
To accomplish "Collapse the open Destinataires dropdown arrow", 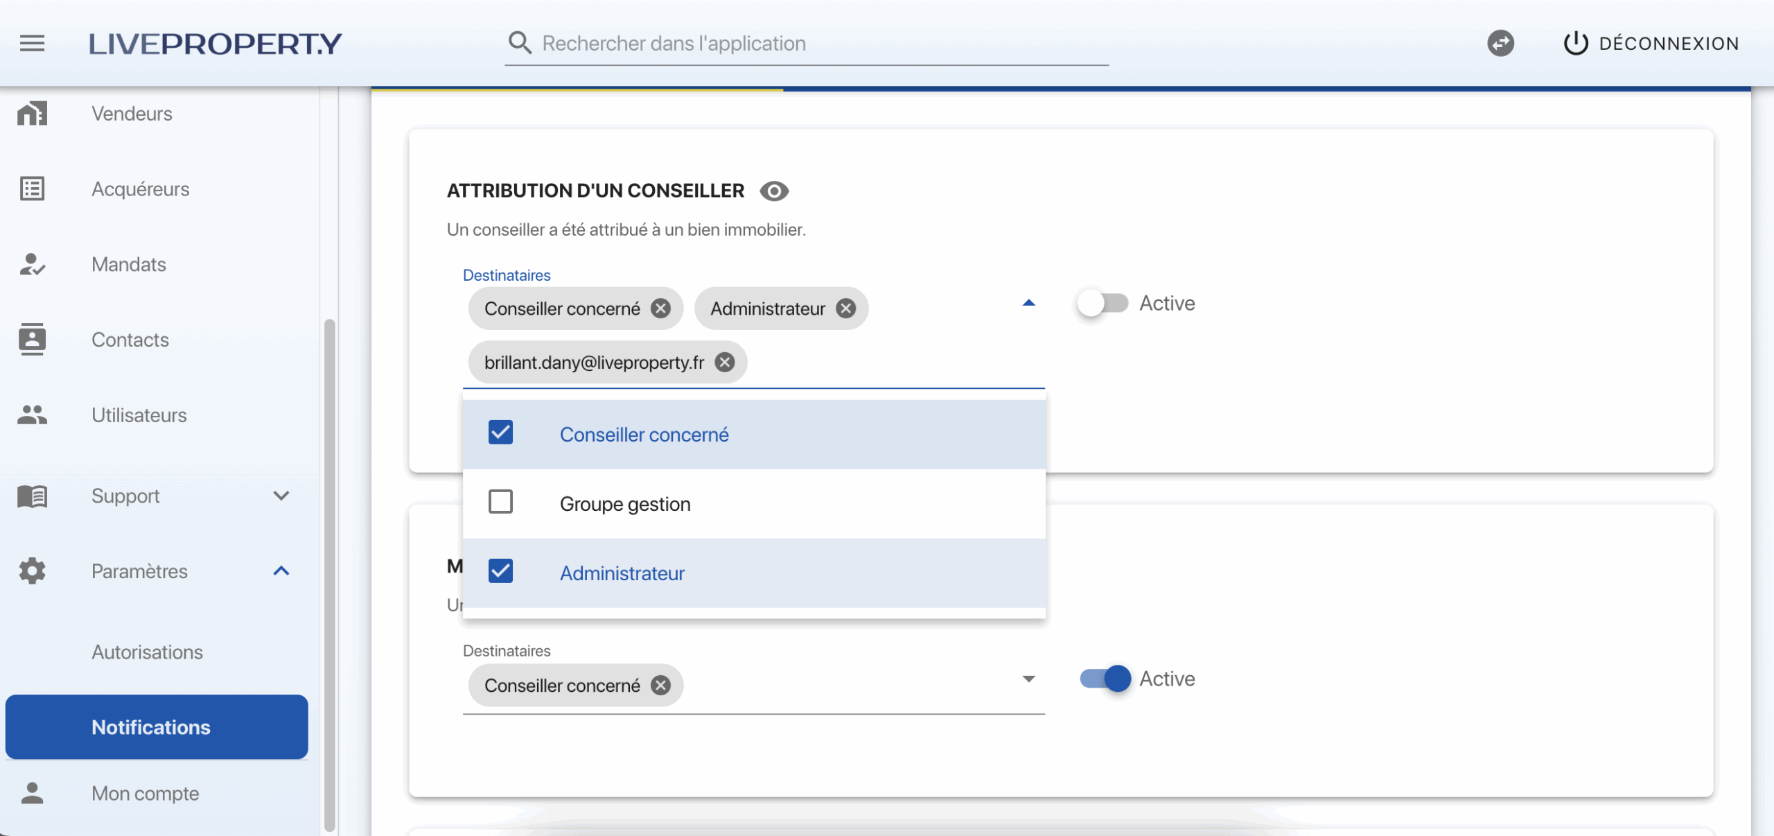I will pos(1028,303).
